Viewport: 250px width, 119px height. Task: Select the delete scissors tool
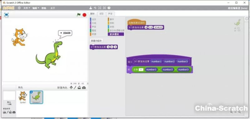click(x=95, y=8)
